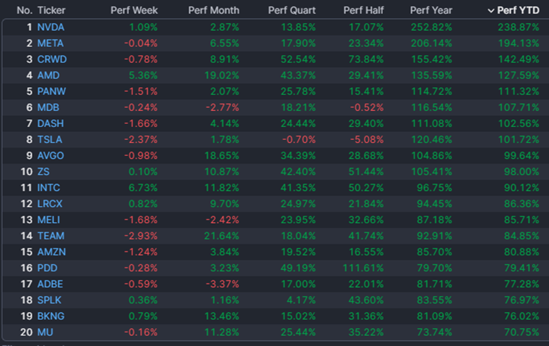Sort by the Perf Week column header
This screenshot has width=549, height=346.
point(134,11)
